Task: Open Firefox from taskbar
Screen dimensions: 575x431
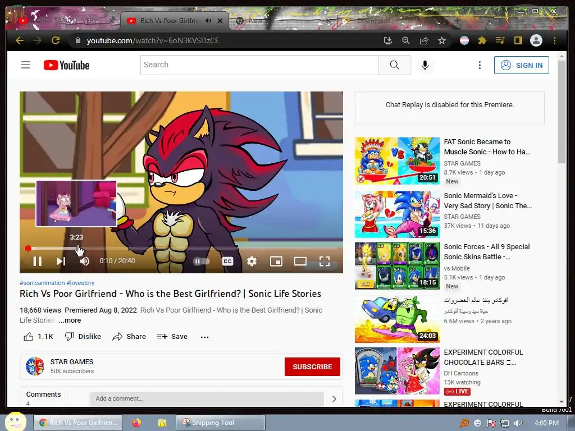Action: [136, 423]
